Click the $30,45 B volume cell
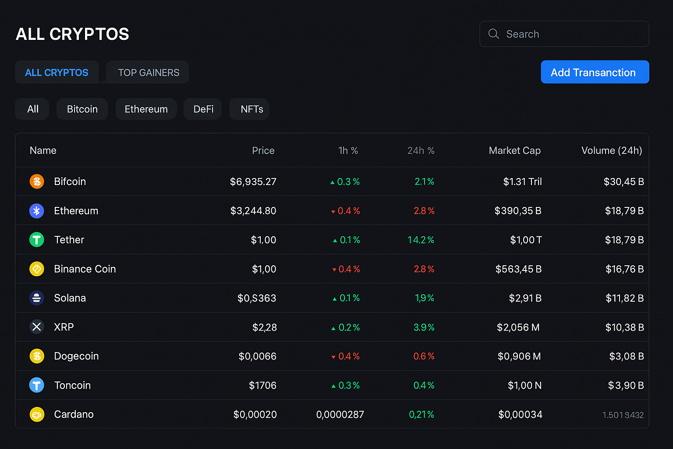 click(x=623, y=182)
